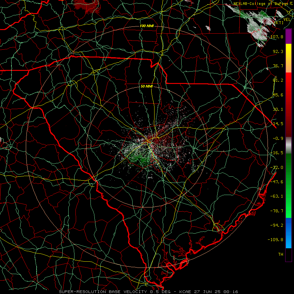The image size is (294, 294).
Task: Click the 107.8 value on velocity scale
Action: tap(277, 37)
